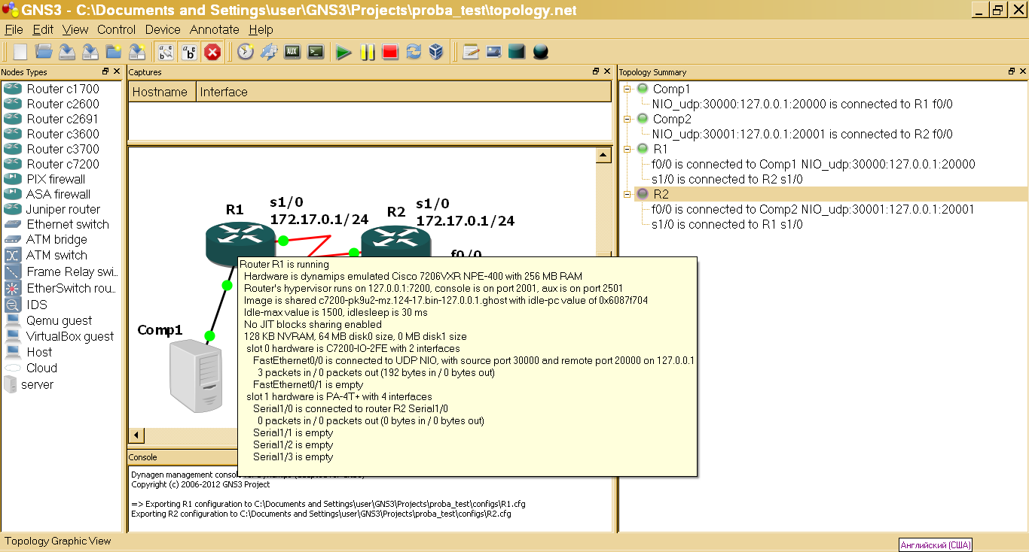Click the Open project folder icon

point(44,52)
